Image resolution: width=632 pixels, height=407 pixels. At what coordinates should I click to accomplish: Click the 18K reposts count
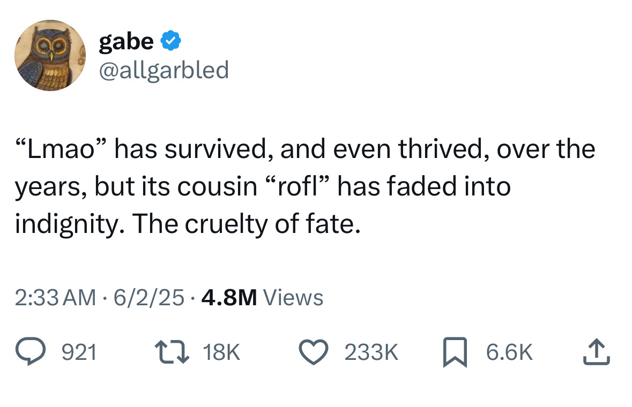[x=221, y=352]
